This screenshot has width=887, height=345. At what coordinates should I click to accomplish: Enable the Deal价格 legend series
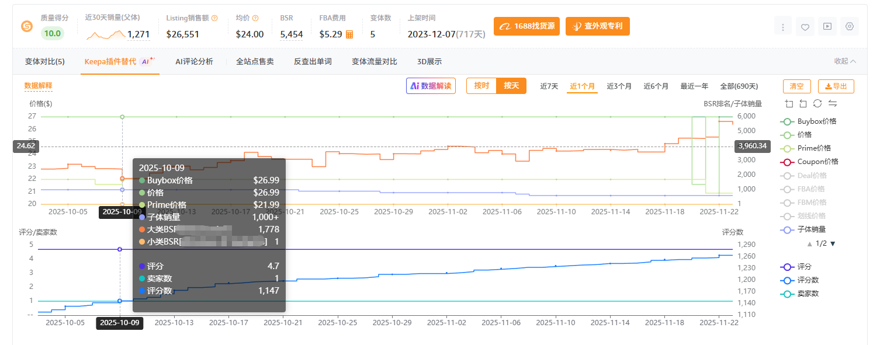pos(811,175)
